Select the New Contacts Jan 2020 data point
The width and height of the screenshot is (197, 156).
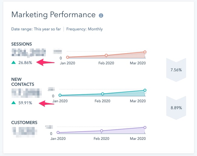(x=60, y=95)
